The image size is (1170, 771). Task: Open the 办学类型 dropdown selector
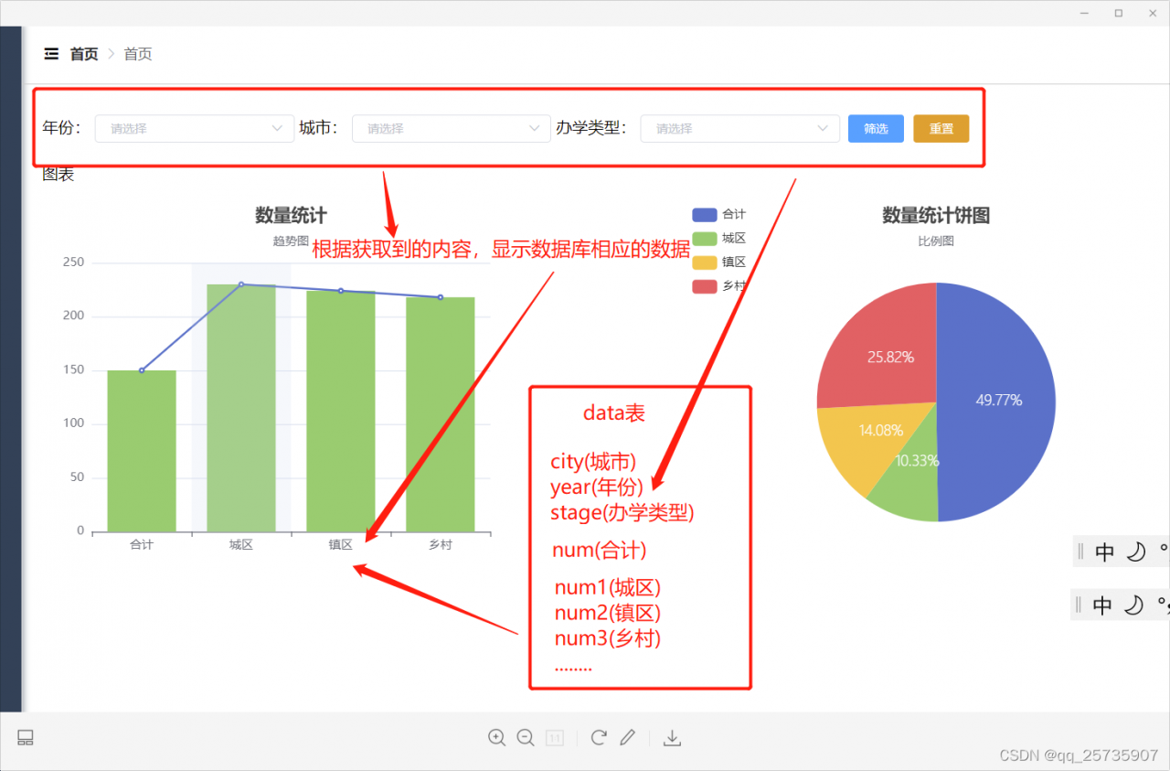click(x=739, y=129)
